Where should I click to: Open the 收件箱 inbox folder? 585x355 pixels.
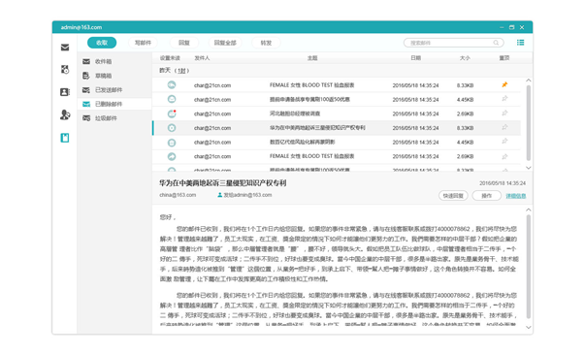click(114, 61)
